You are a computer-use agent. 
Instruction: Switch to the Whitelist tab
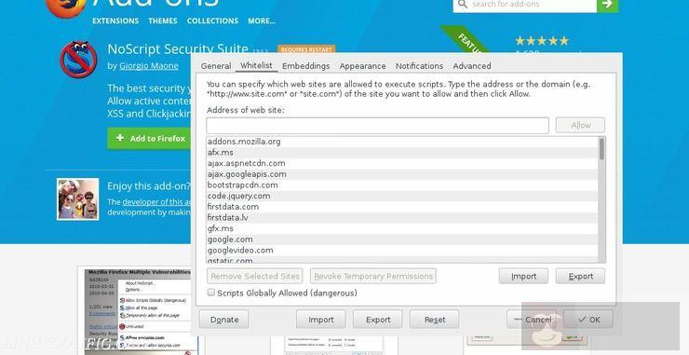[x=256, y=65]
